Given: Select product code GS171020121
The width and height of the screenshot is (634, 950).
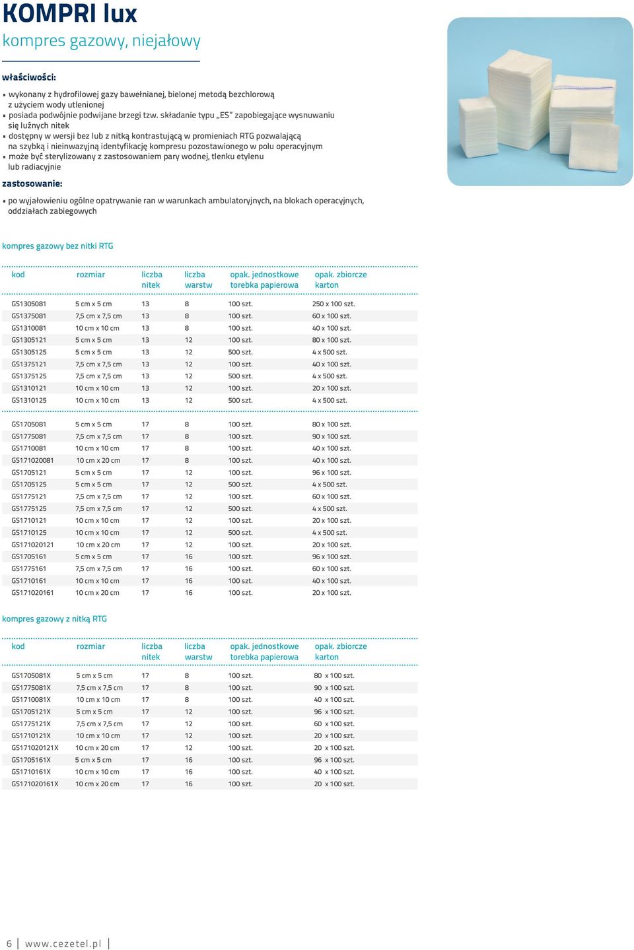Looking at the screenshot, I should 32,545.
